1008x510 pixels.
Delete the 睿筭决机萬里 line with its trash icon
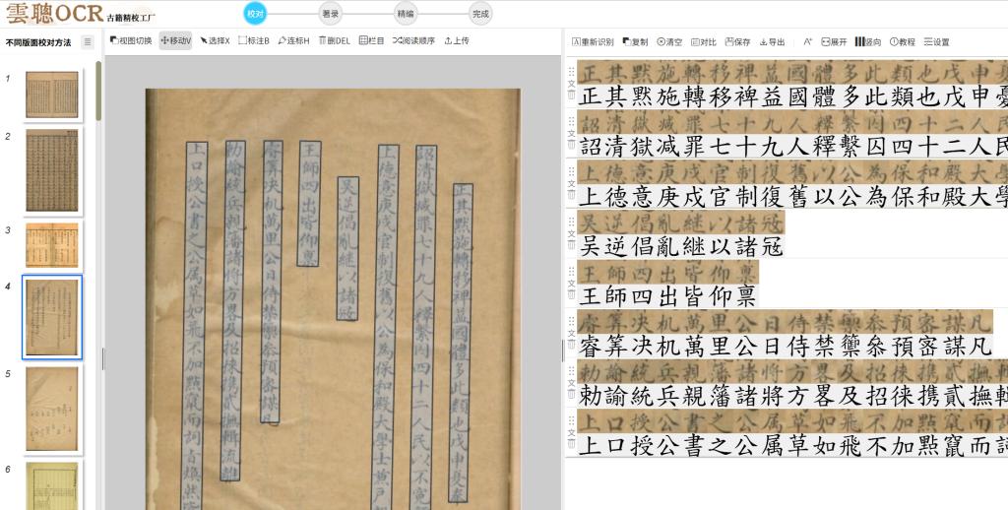pos(571,344)
